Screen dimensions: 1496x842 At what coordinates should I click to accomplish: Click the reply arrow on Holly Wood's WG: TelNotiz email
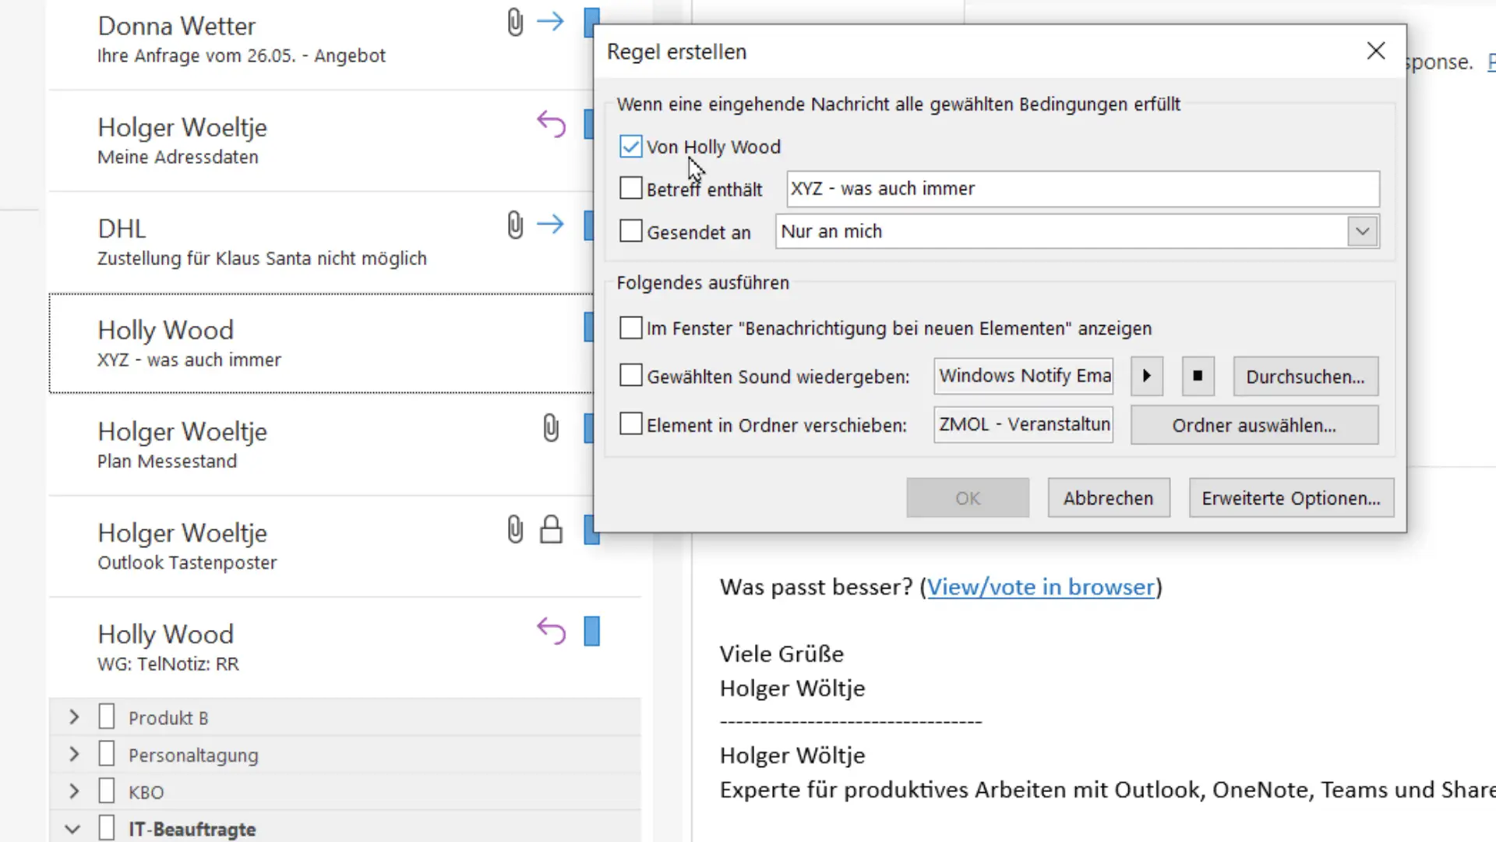point(551,631)
